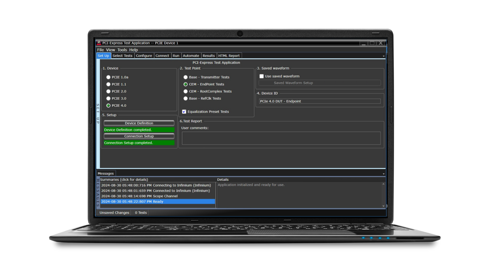Click '0 Tests' in the status bar
The height and width of the screenshot is (275, 489).
[x=141, y=213]
